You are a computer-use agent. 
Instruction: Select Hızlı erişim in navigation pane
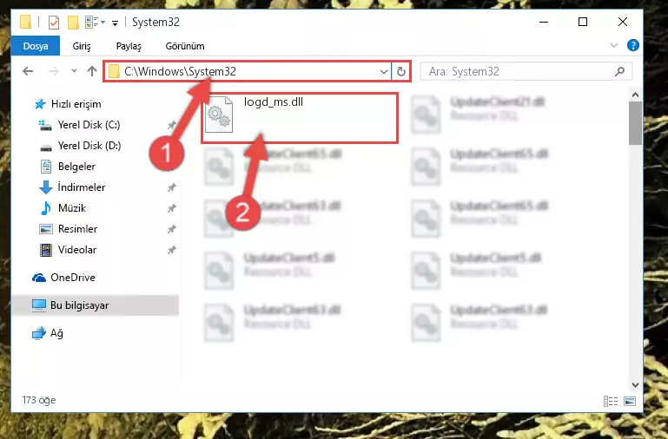[76, 104]
